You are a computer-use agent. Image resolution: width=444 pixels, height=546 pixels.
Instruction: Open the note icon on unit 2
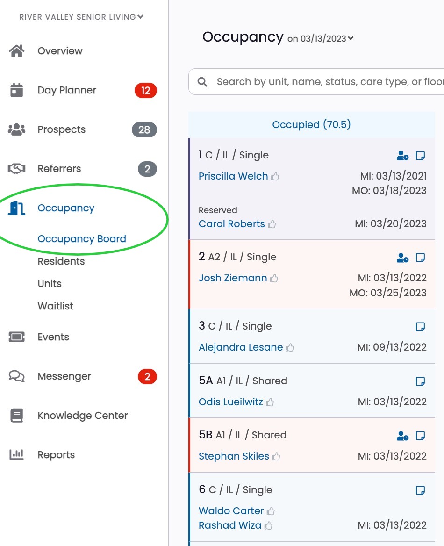coord(420,258)
